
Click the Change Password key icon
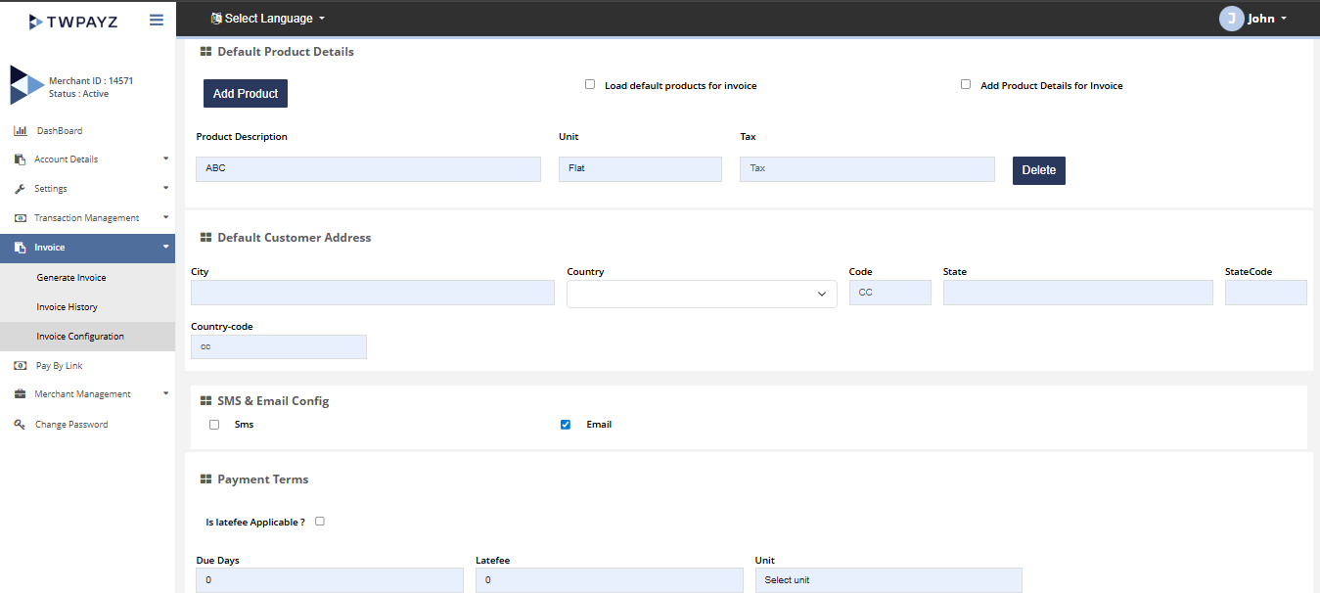20,425
